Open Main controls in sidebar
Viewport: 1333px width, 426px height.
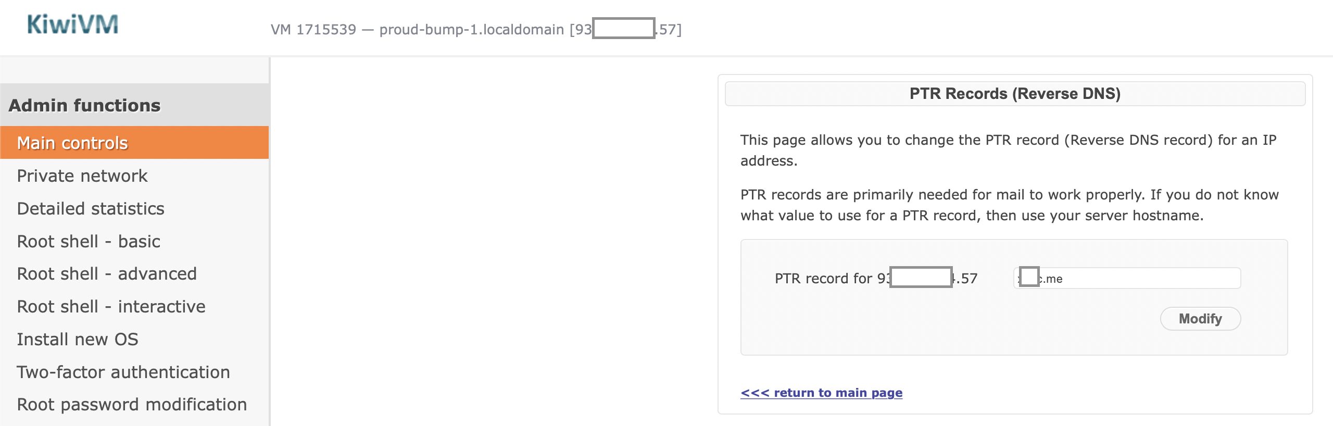point(134,143)
